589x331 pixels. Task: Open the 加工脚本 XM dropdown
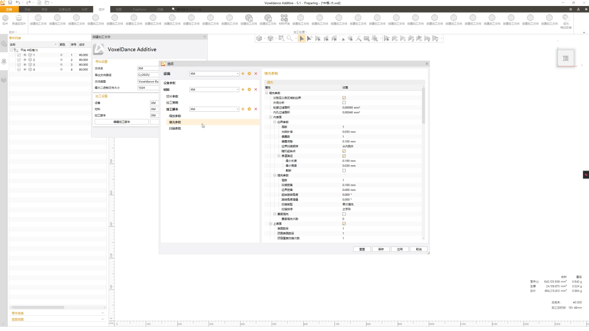pos(238,109)
